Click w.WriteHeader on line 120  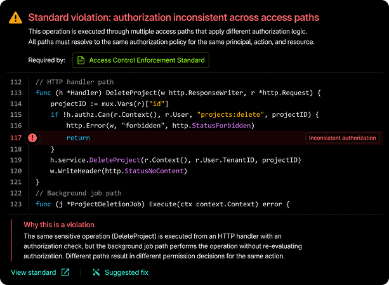point(76,171)
